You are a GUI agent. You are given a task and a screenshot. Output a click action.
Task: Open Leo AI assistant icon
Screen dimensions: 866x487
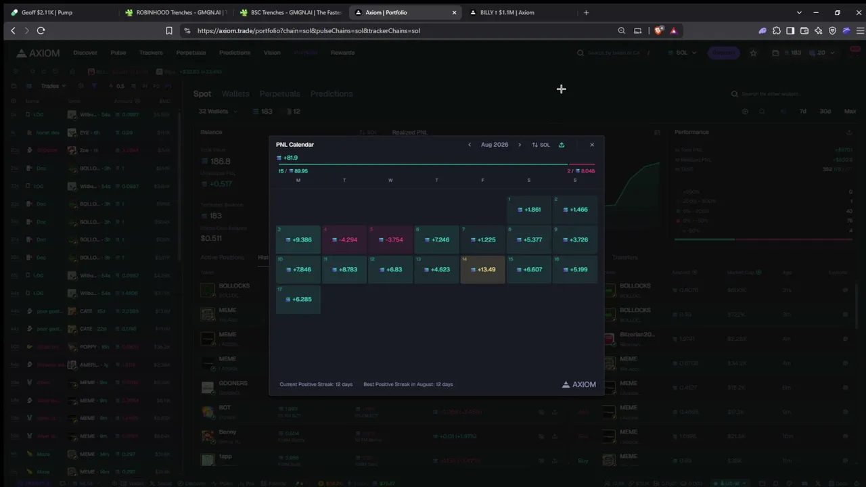[x=818, y=30]
